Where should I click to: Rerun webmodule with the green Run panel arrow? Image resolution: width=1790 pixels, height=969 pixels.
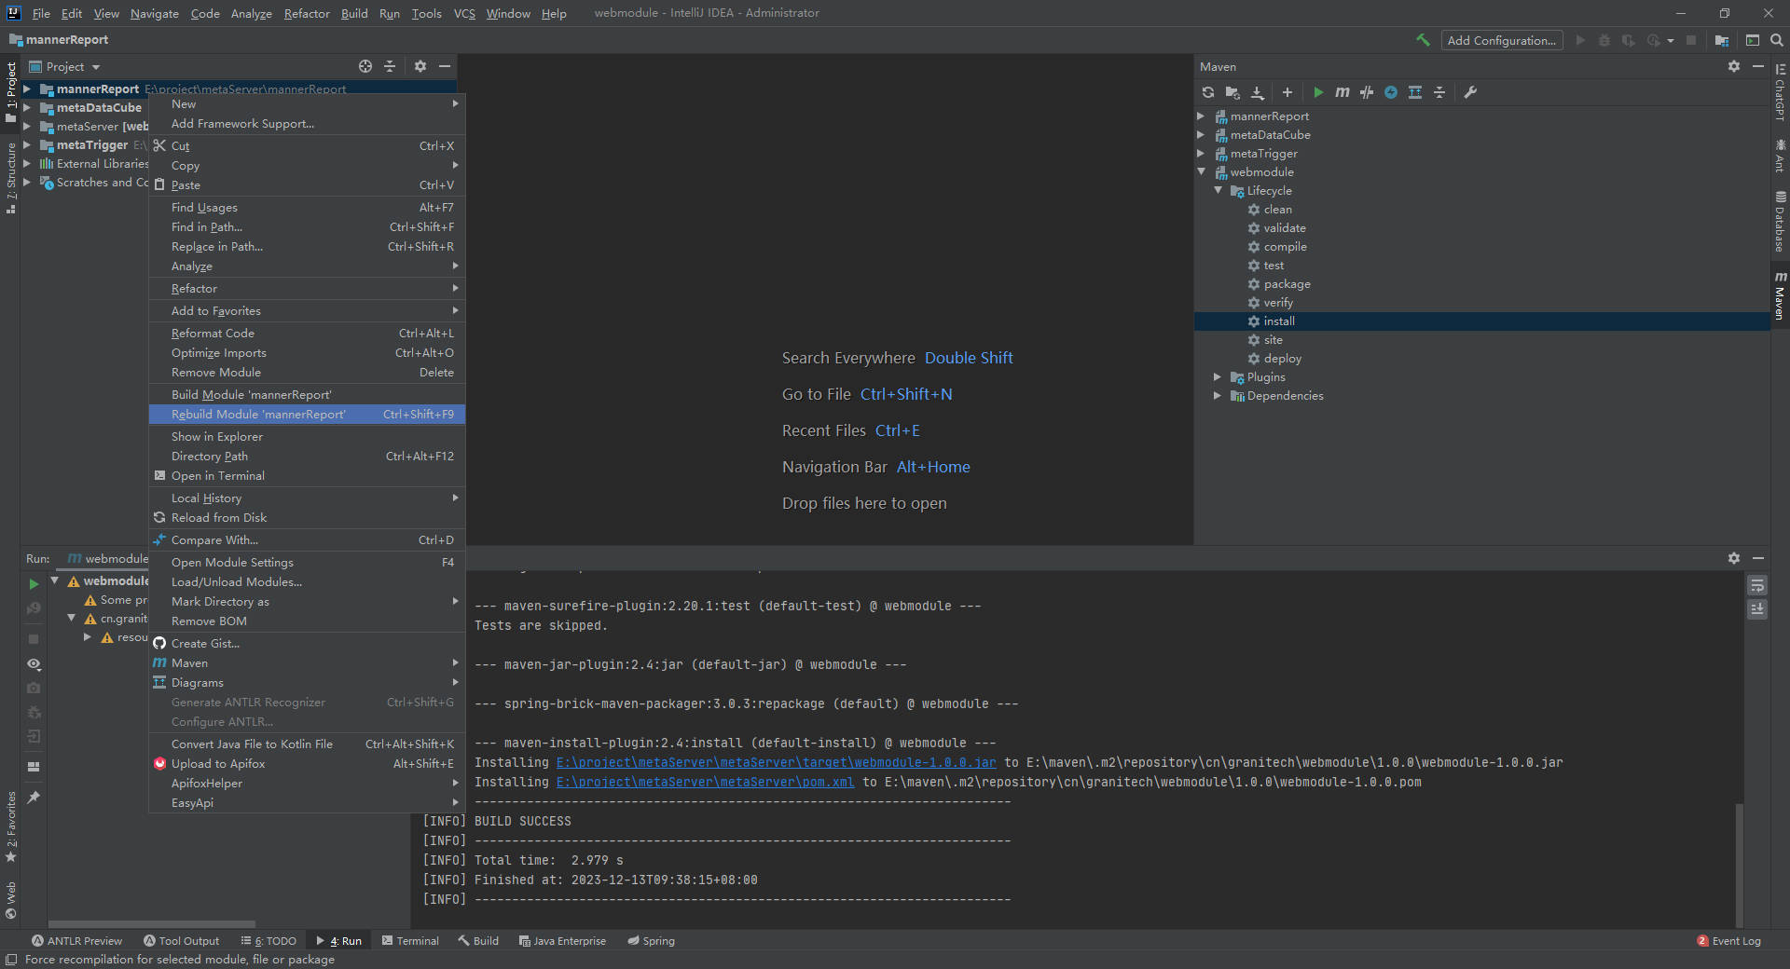click(34, 584)
